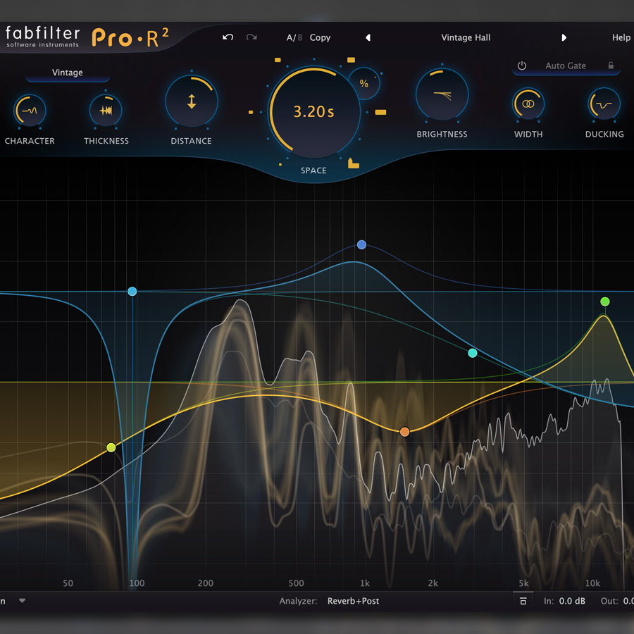634x634 pixels.
Task: Click the 100 frequency label
Action: coord(137,583)
